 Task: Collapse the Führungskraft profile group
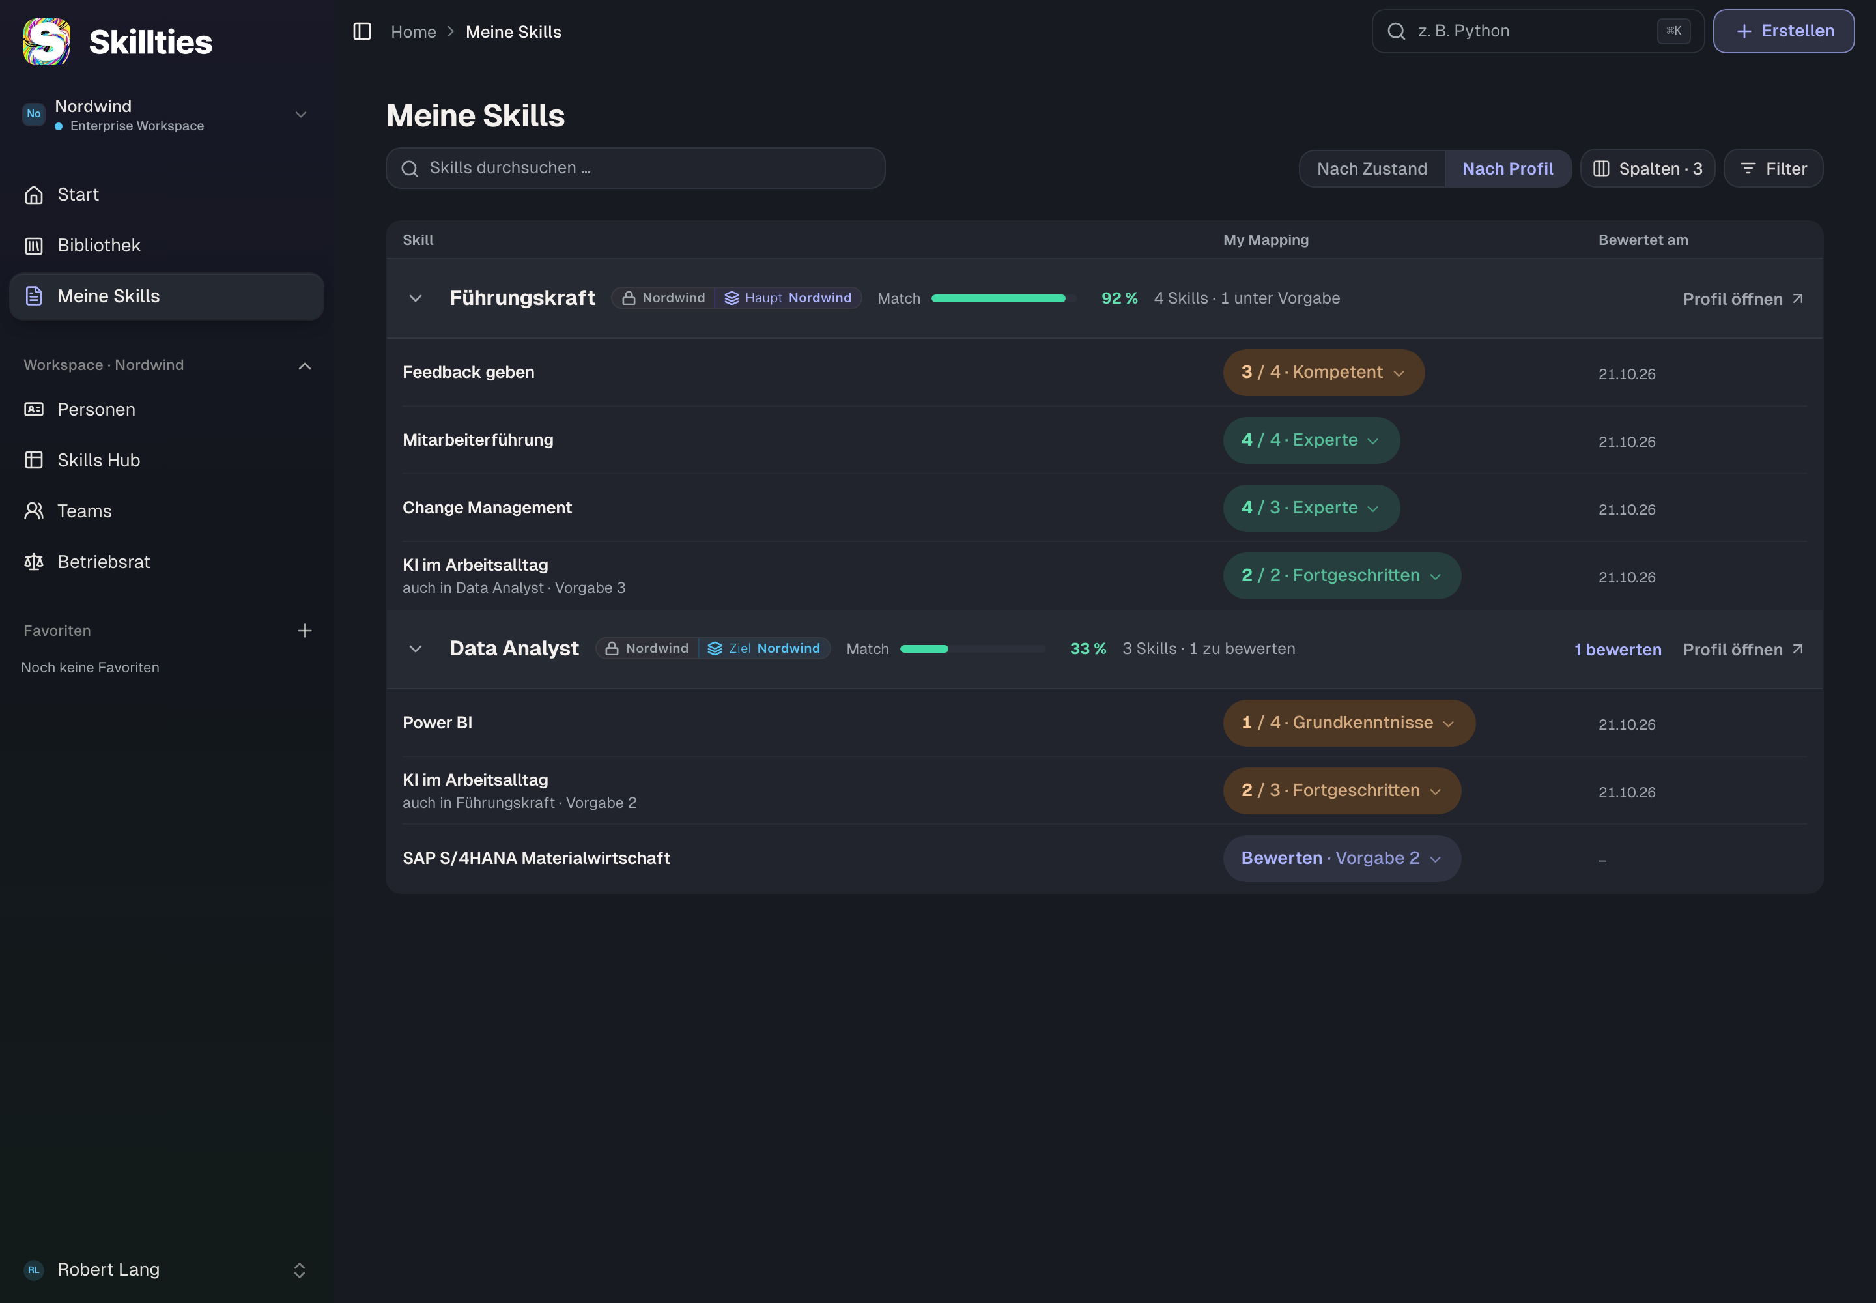pos(416,299)
